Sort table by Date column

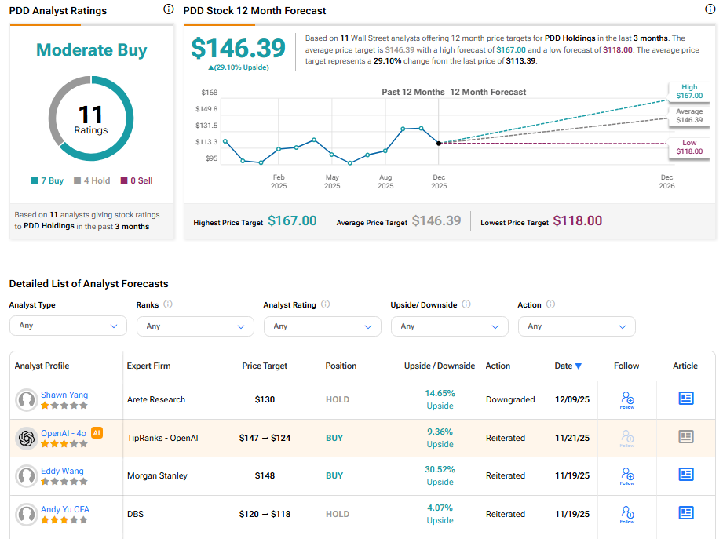568,366
